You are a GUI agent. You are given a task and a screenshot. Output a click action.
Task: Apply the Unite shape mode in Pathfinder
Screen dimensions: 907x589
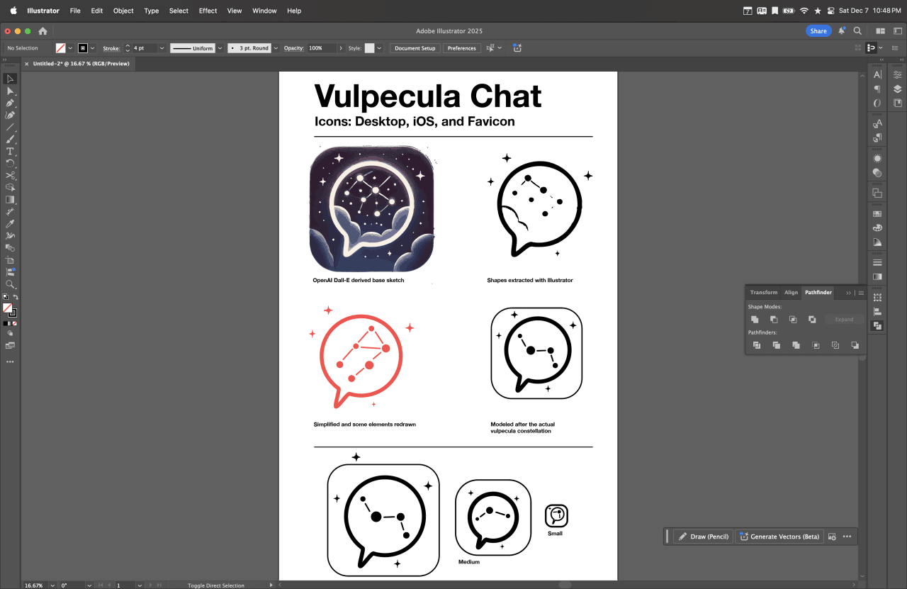pyautogui.click(x=755, y=319)
